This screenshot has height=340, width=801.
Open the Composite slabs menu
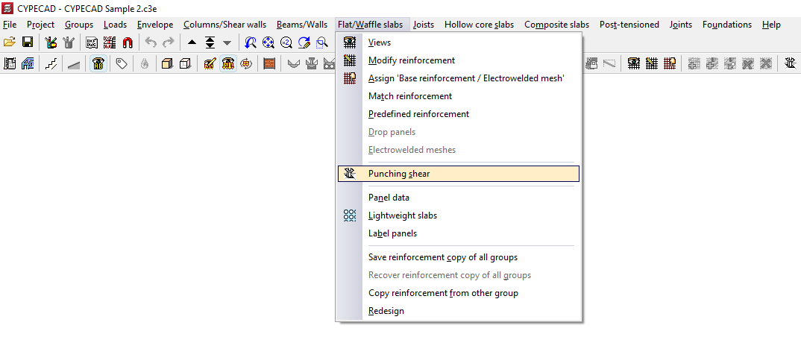pos(557,25)
